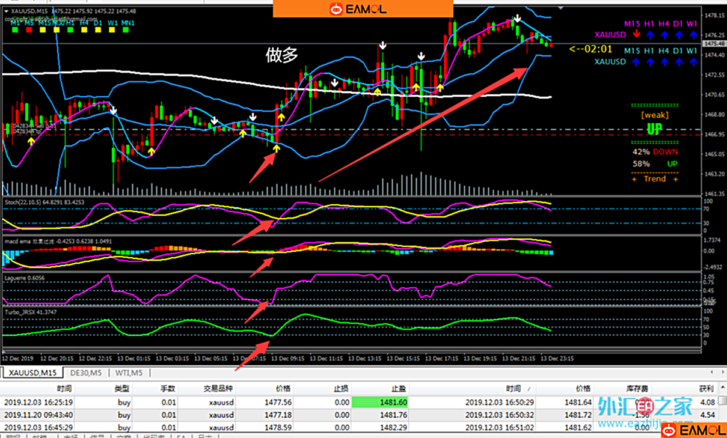Image resolution: width=727 pixels, height=438 pixels.
Task: Click the open time 2019.11.20 09:43:40
Action: pyautogui.click(x=38, y=415)
